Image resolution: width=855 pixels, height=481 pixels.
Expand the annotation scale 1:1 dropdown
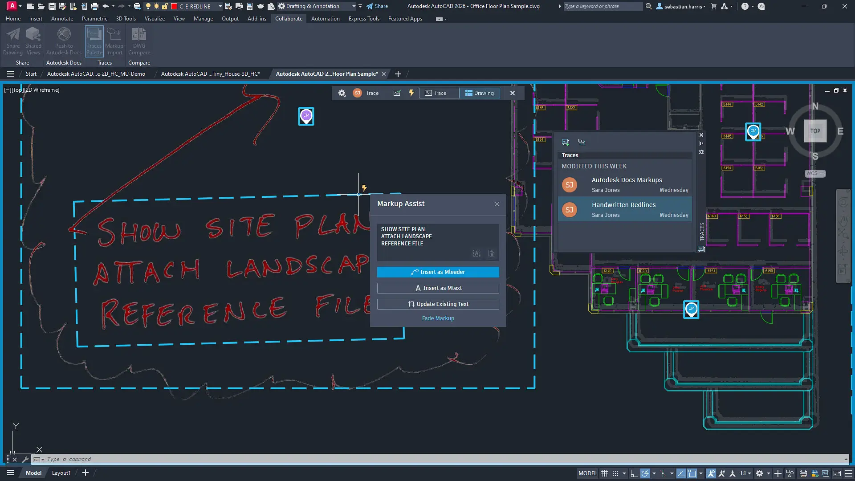pos(749,473)
